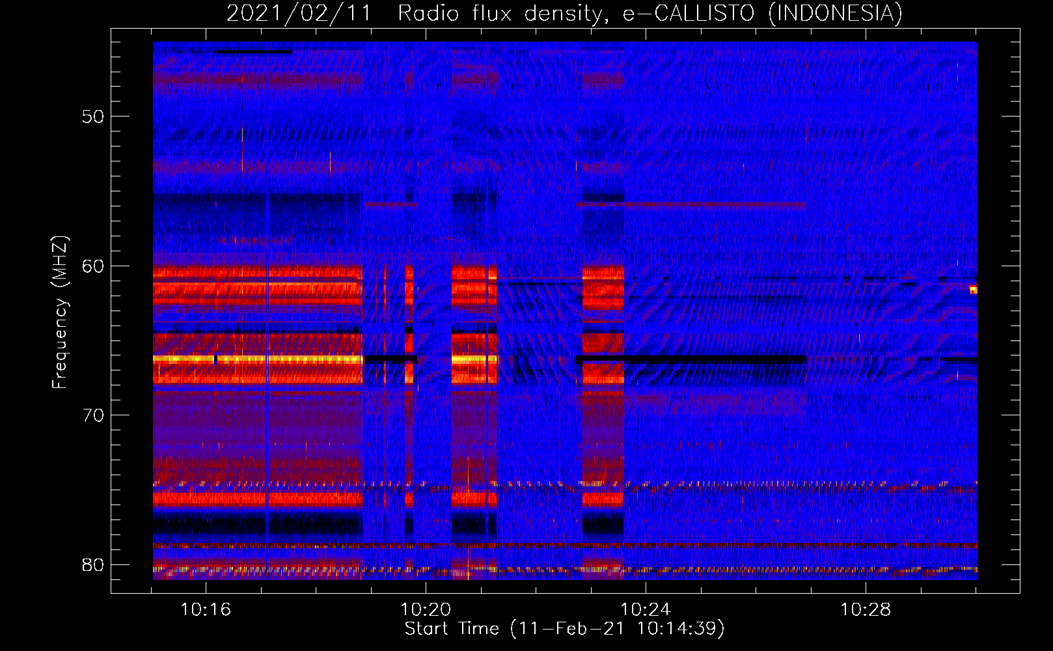Click the 'Start Time (11-Feb-21 10:14:39)' label

[565, 629]
